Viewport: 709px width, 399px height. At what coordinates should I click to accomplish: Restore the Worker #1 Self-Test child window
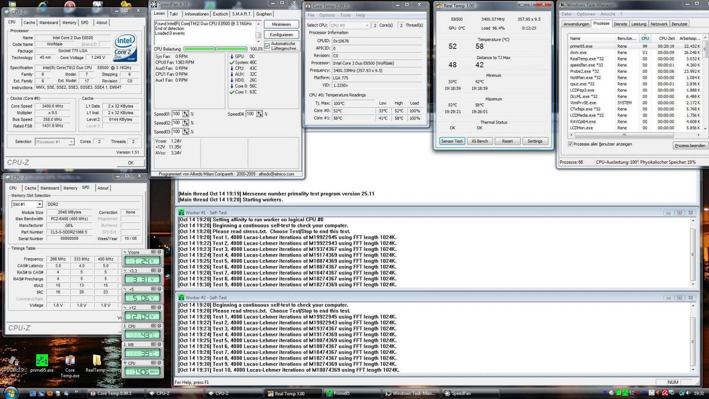[x=679, y=213]
